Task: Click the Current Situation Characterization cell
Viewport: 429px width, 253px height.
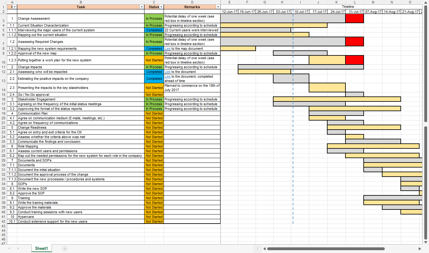Action: 81,25
